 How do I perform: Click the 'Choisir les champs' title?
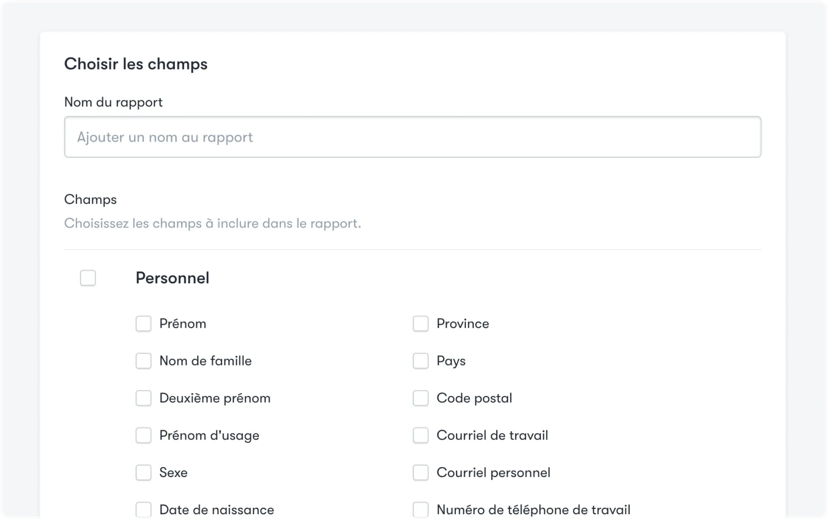tap(136, 64)
